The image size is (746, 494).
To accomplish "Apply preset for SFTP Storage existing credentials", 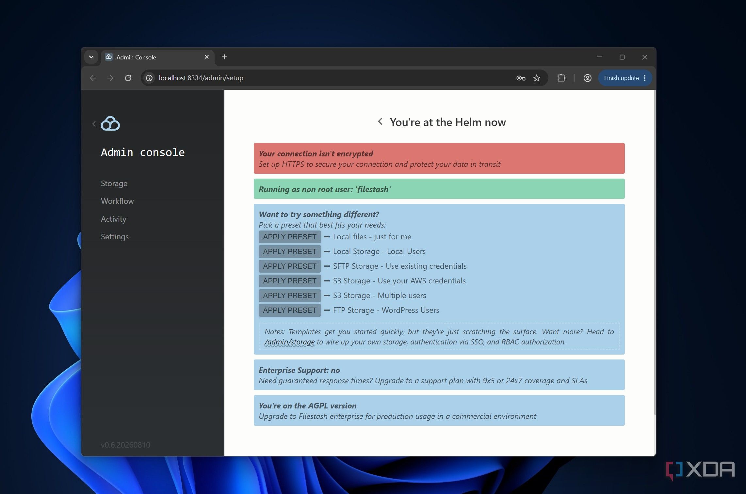I will pyautogui.click(x=290, y=266).
